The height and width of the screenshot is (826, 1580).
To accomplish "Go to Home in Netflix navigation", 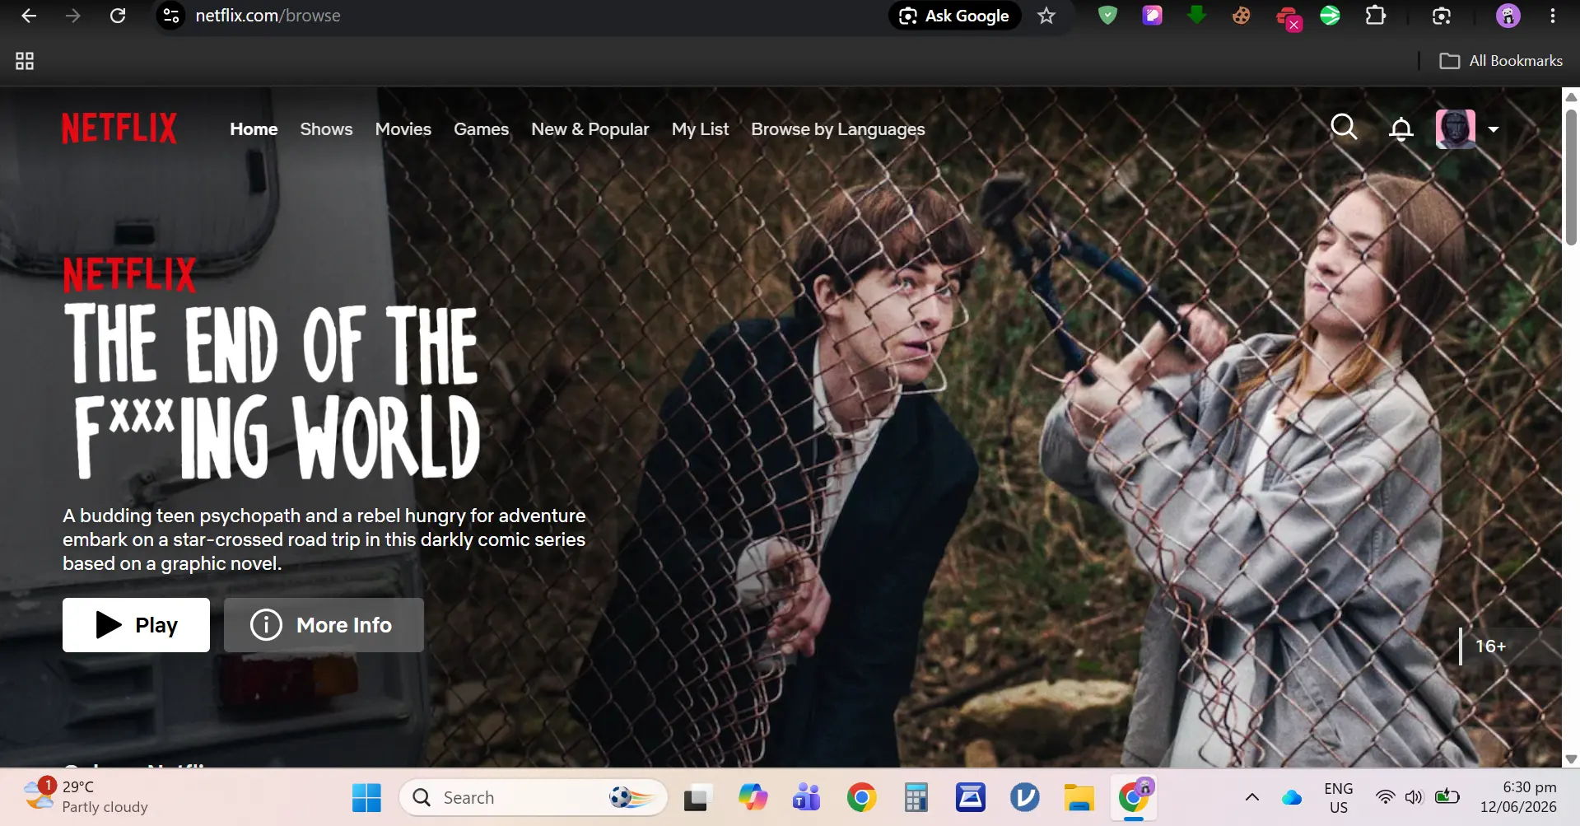I will click(x=254, y=129).
